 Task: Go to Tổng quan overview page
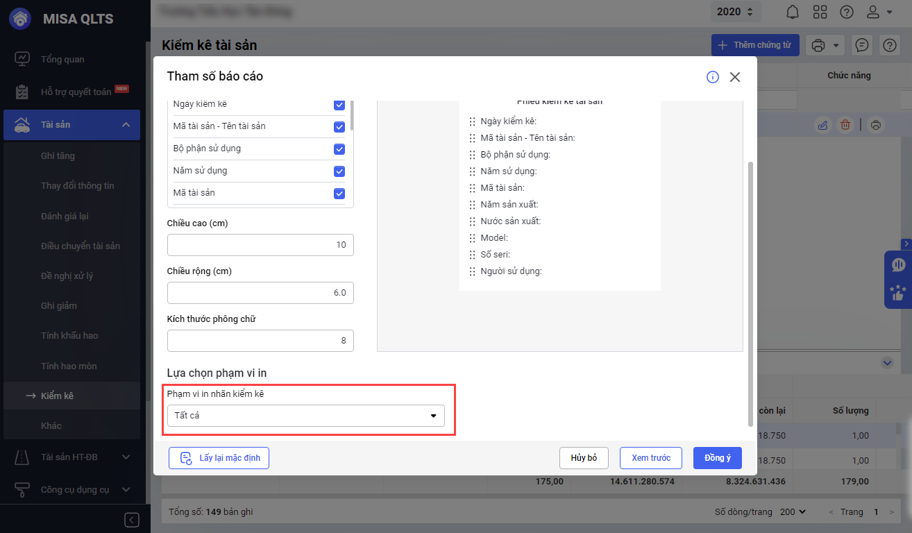[62, 59]
